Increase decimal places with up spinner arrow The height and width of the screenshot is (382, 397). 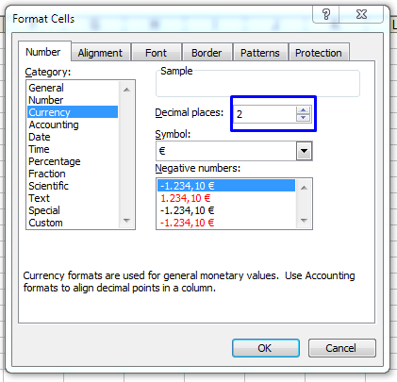[x=303, y=110]
